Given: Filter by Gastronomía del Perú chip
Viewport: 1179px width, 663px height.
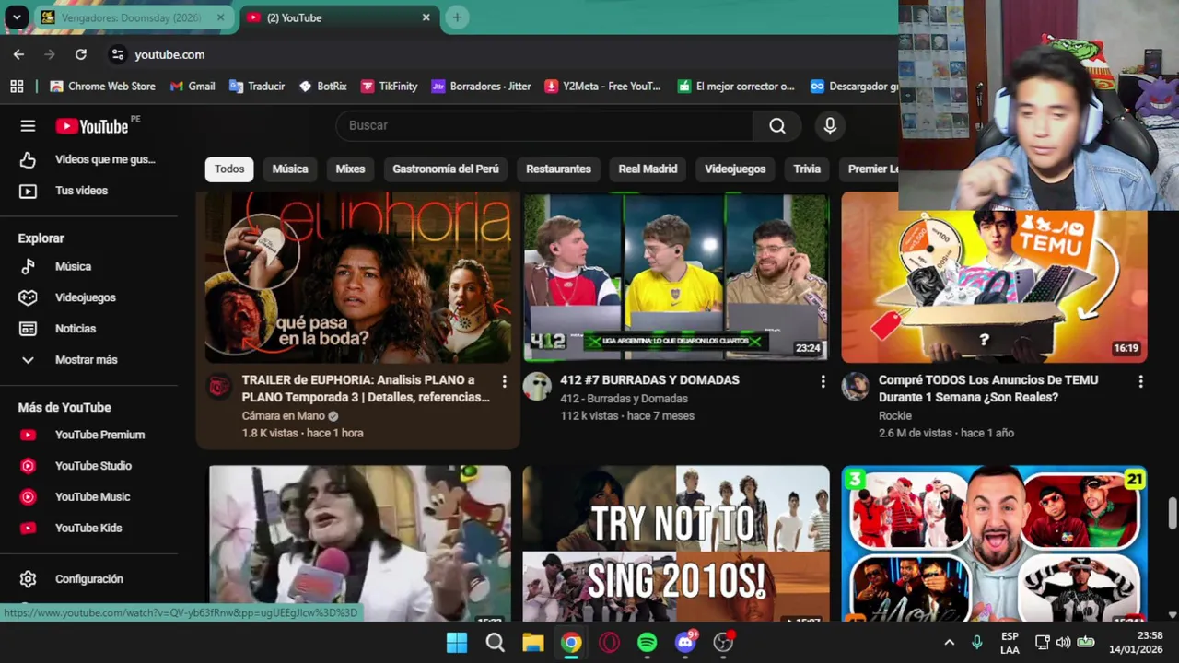Looking at the screenshot, I should 446,169.
